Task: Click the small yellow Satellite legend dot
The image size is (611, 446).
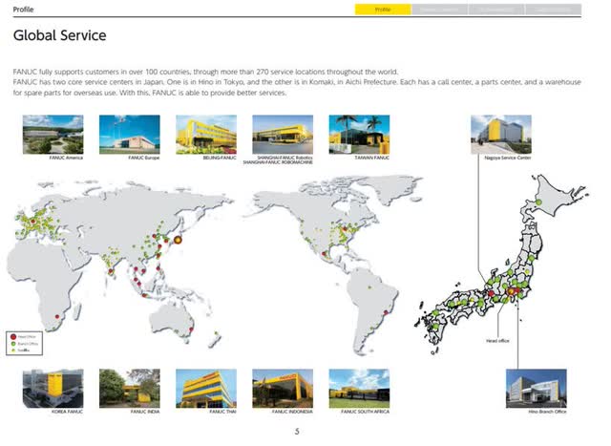Action: click(13, 350)
